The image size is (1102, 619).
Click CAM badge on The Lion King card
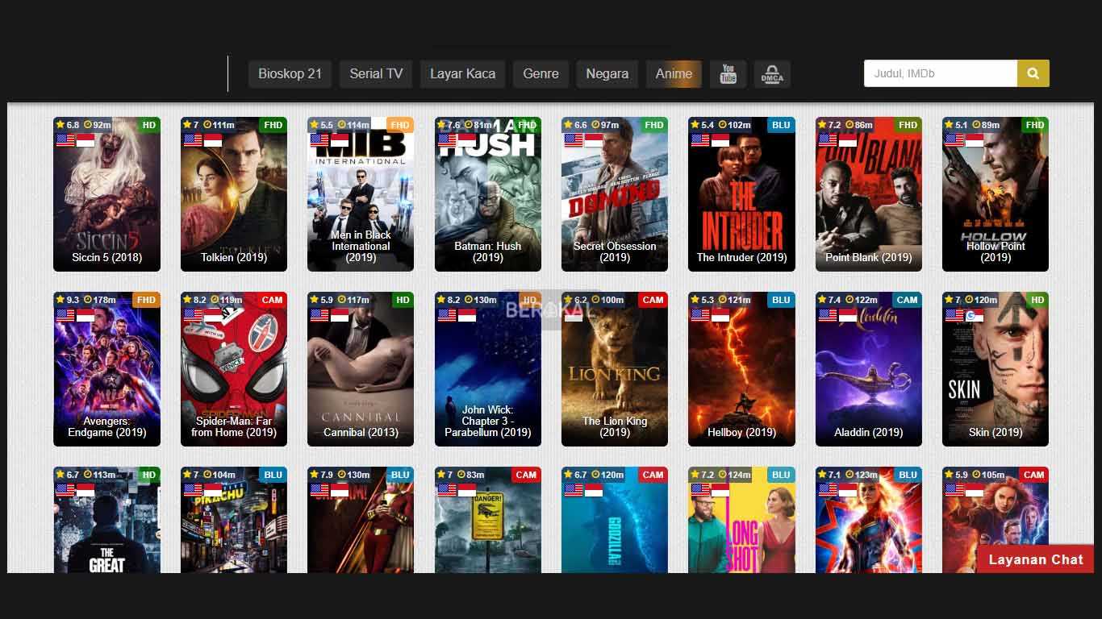click(653, 300)
